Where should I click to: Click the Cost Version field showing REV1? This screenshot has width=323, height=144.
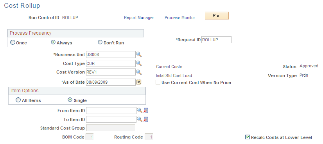tap(111, 72)
